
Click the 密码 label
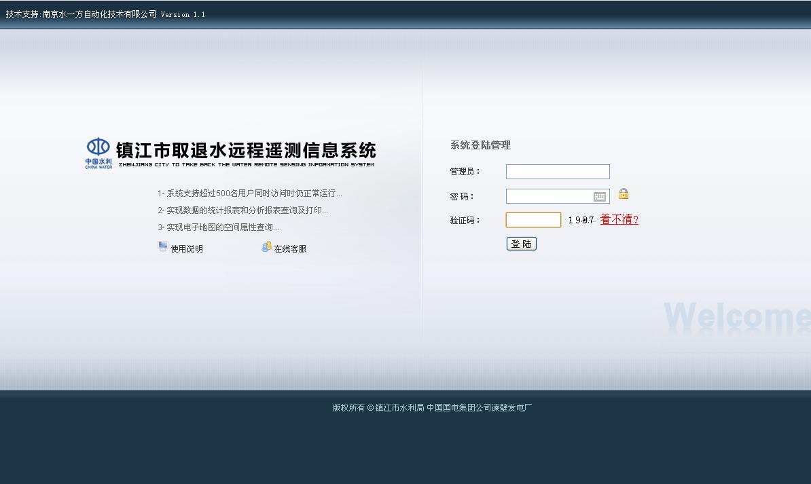tap(462, 196)
